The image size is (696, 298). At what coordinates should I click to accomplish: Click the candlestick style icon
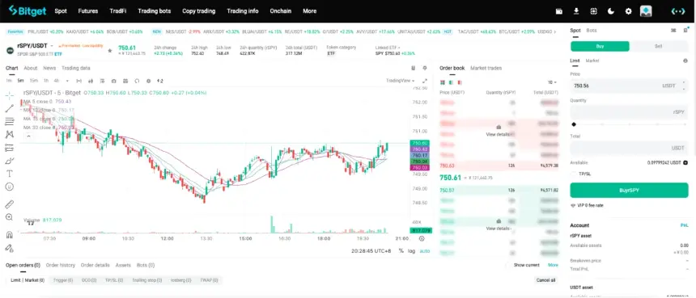click(x=91, y=81)
